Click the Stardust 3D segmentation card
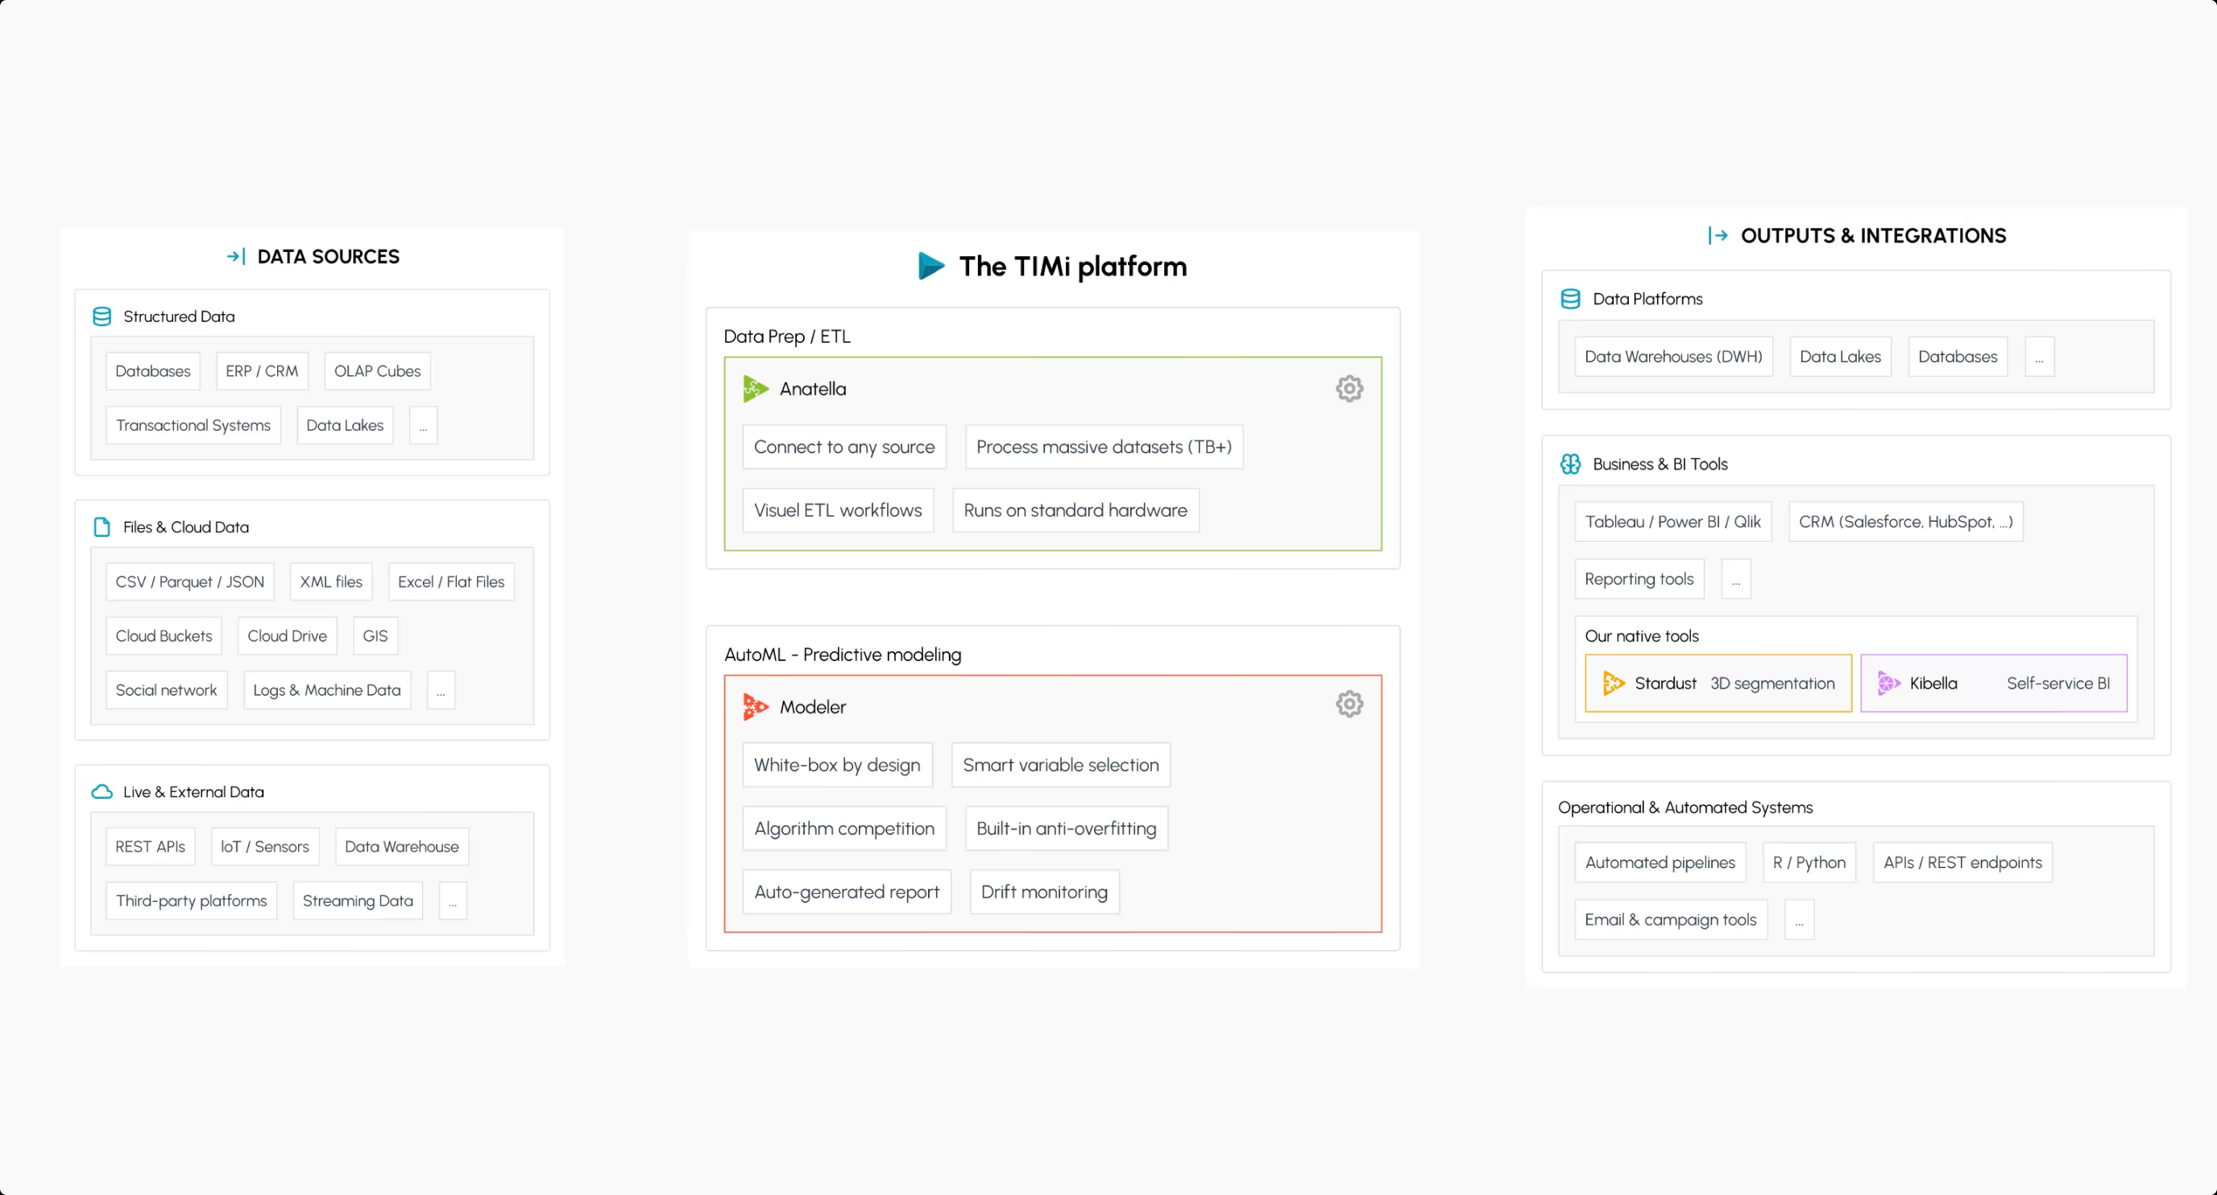The width and height of the screenshot is (2217, 1195). (x=1718, y=683)
